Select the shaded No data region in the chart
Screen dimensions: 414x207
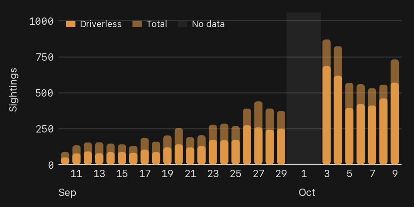click(x=304, y=88)
